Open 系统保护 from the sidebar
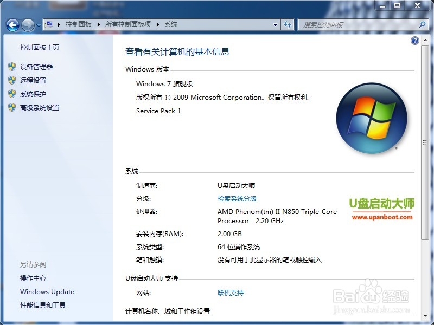The height and width of the screenshot is (325, 434). pos(33,94)
